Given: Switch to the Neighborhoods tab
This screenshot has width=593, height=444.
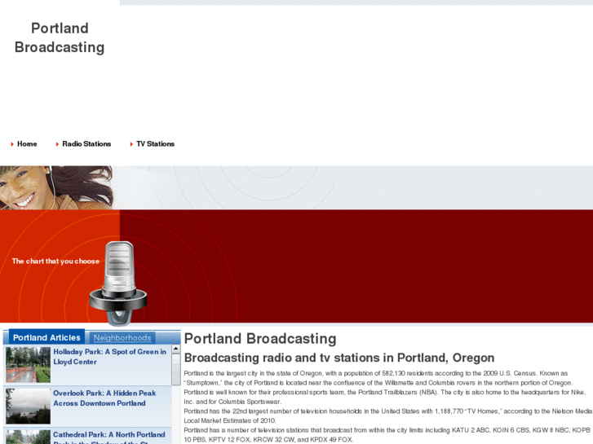Looking at the screenshot, I should point(122,338).
